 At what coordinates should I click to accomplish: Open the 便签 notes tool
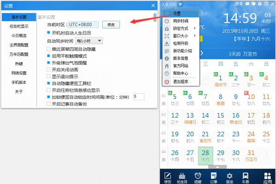(x=167, y=176)
